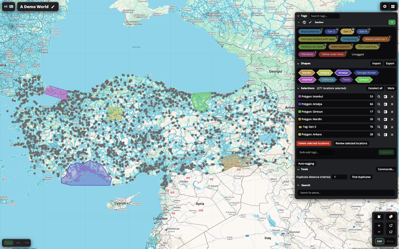Select the Brazil antenna tag
399x249 pixels.
pyautogui.click(x=310, y=31)
